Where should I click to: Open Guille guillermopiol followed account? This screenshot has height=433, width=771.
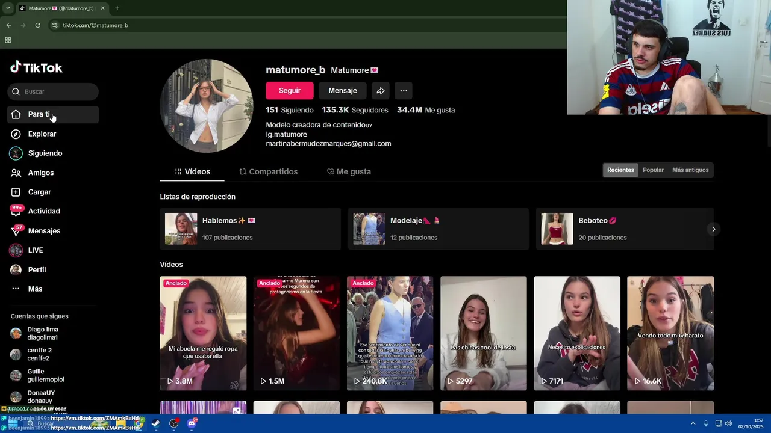53,375
